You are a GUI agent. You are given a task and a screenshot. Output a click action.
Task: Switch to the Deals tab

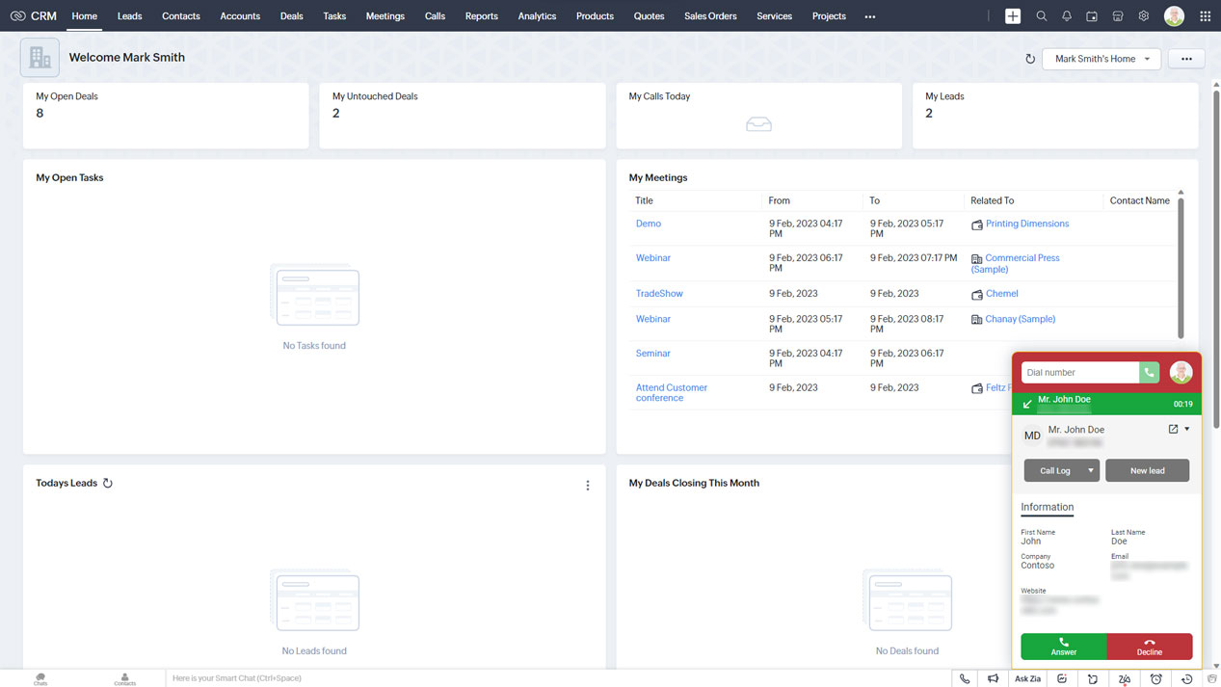click(291, 16)
